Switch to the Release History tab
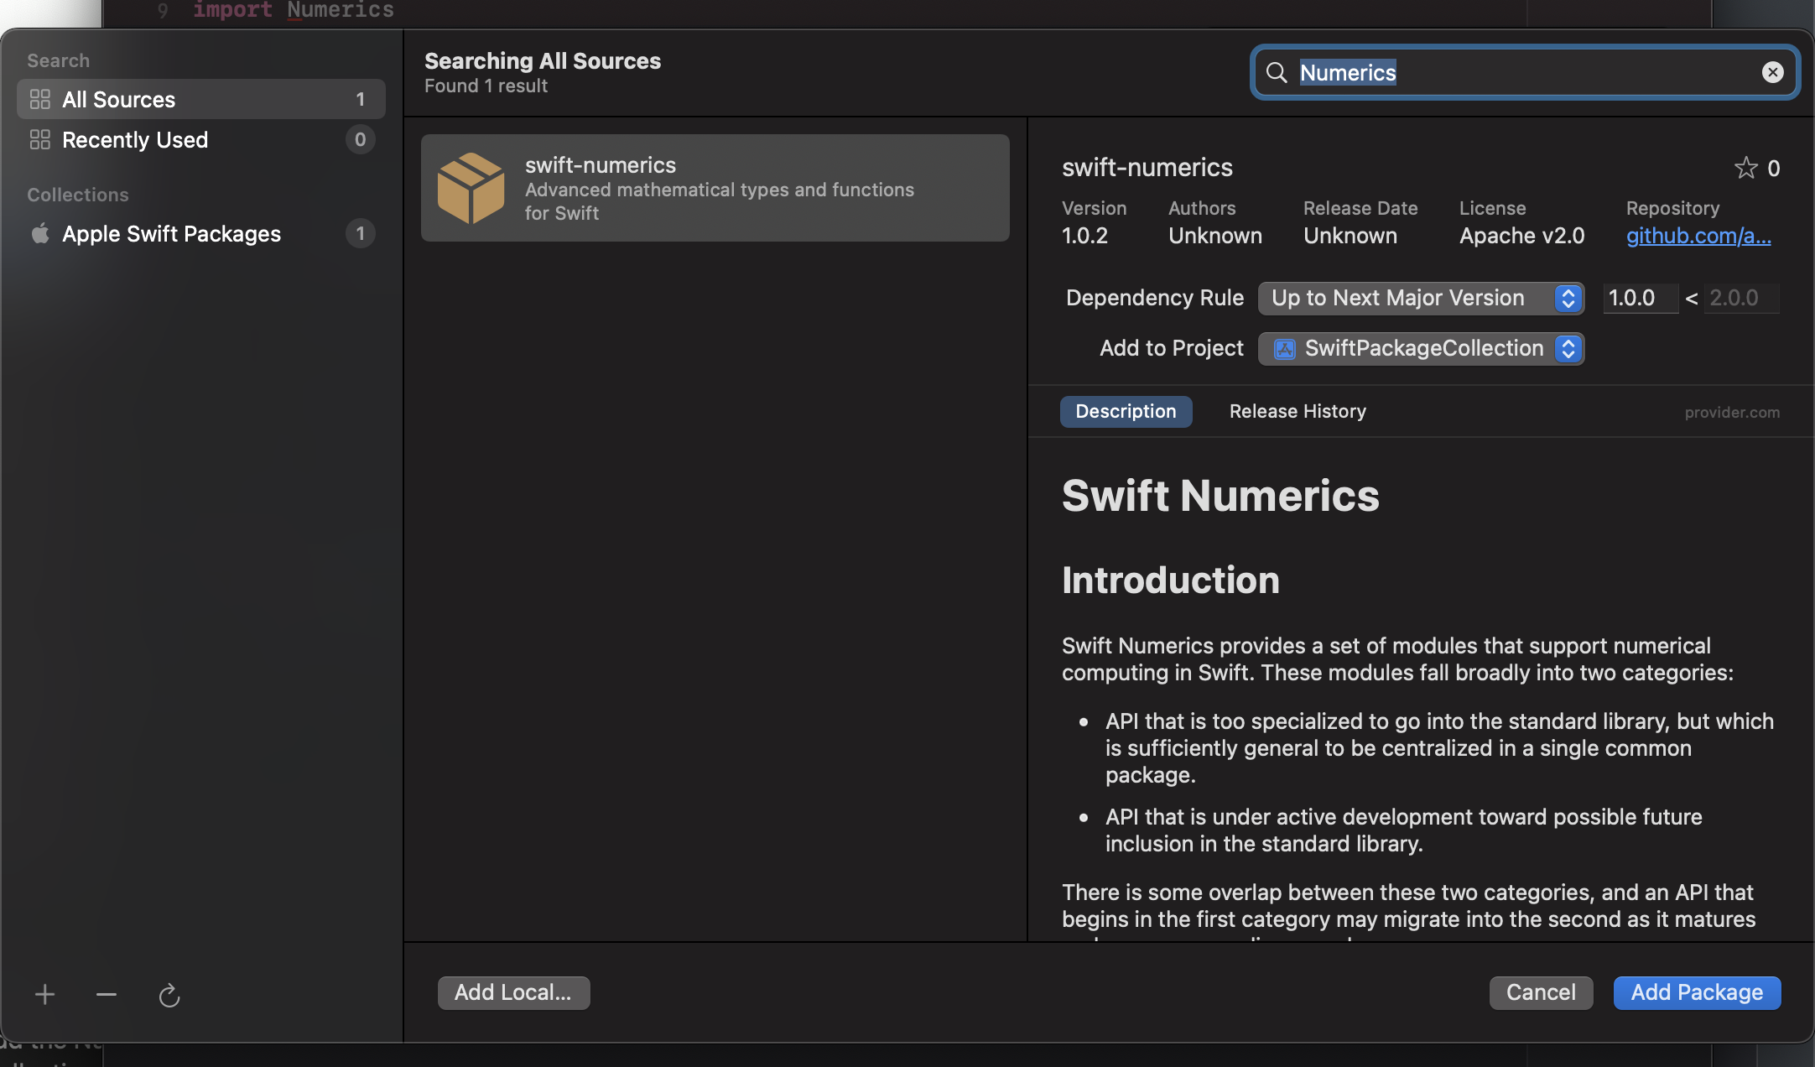Screen dimensions: 1815x1067 tap(1298, 411)
